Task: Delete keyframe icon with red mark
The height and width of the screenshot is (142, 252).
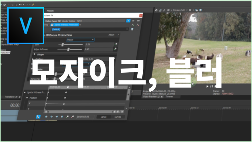Action: (73, 117)
